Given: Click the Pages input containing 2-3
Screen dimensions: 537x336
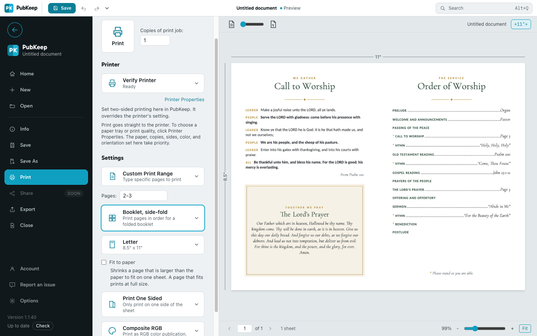Looking at the screenshot, I should 144,196.
